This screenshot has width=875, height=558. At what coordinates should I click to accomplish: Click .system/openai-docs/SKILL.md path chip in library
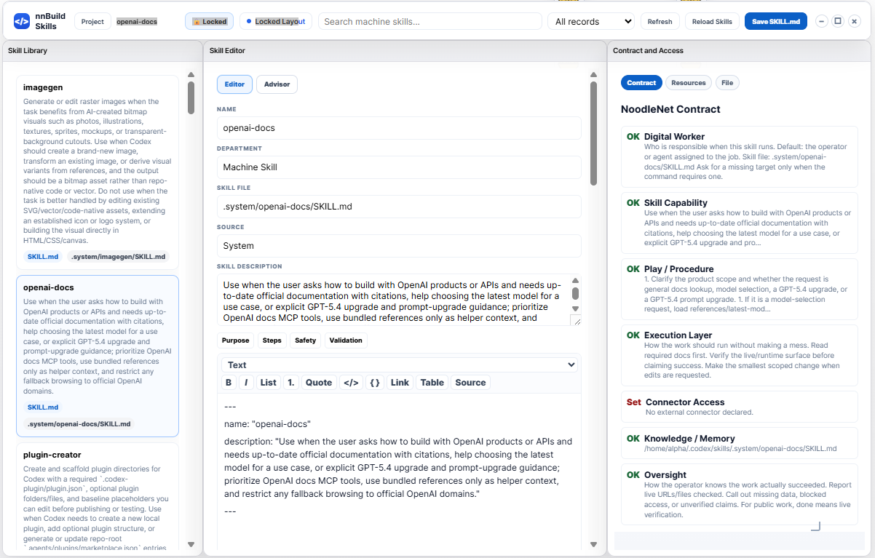tap(79, 424)
